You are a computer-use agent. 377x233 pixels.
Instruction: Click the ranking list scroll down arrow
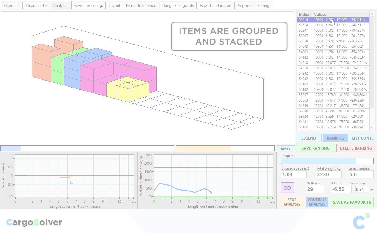pyautogui.click(x=372, y=128)
